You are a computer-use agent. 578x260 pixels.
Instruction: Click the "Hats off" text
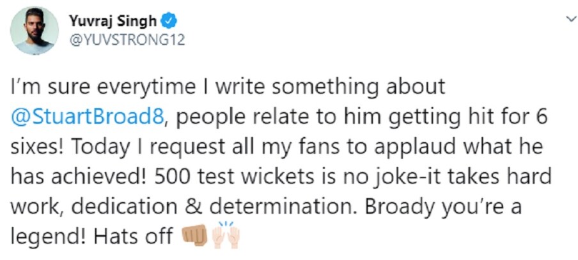(133, 236)
